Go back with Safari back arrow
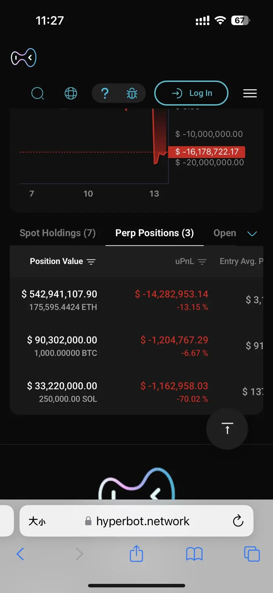The image size is (273, 593). point(20,554)
